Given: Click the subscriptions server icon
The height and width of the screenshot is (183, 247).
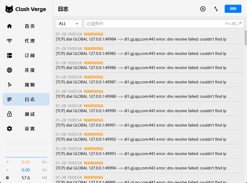Looking at the screenshot, I should point(9,55).
